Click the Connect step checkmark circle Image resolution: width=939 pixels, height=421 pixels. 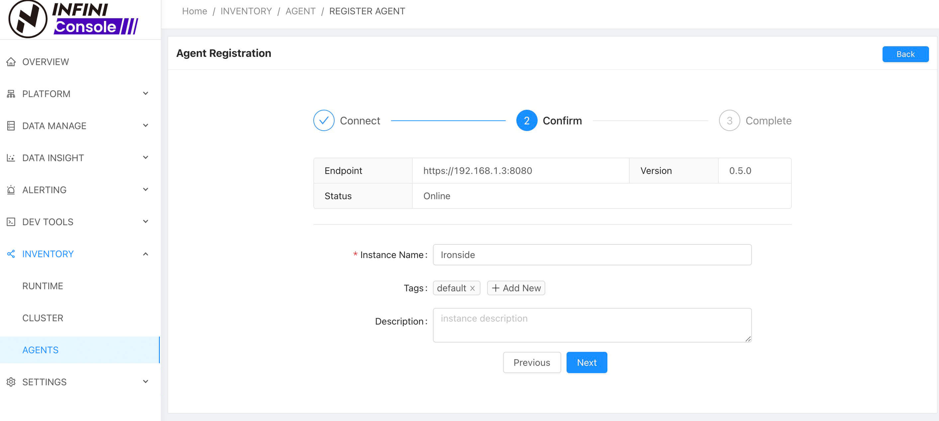click(x=323, y=120)
